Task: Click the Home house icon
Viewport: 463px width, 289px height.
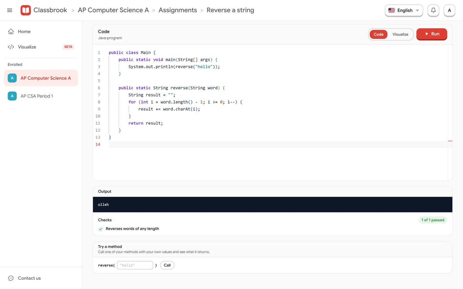Action: tap(11, 32)
